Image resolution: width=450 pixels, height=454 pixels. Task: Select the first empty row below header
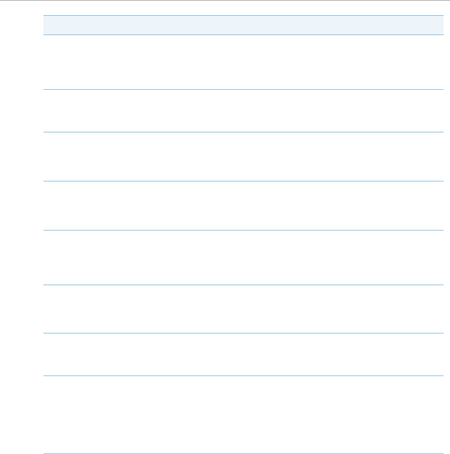[x=244, y=62]
